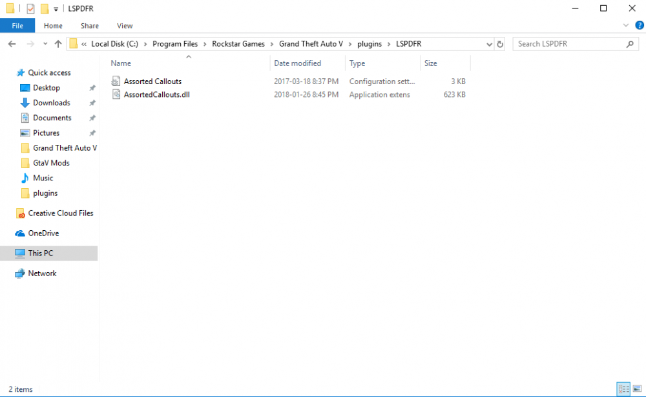Expand the address bar history dropdown

[489, 44]
